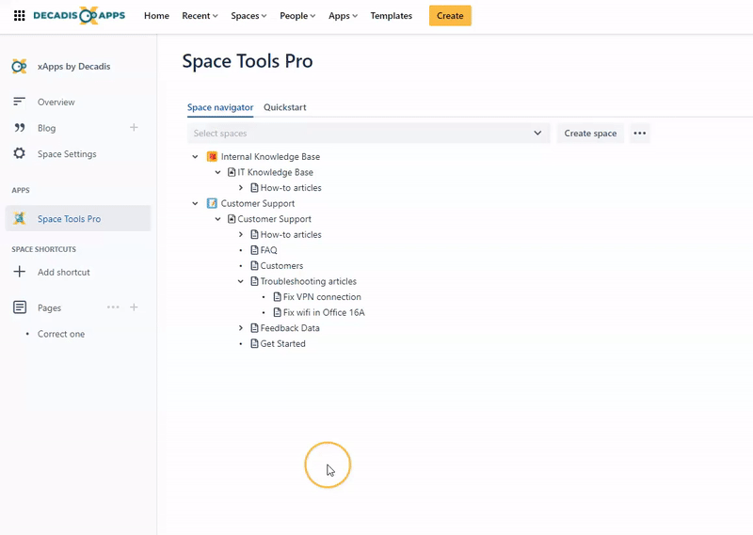
Task: Open the Get Started page
Action: 282,343
